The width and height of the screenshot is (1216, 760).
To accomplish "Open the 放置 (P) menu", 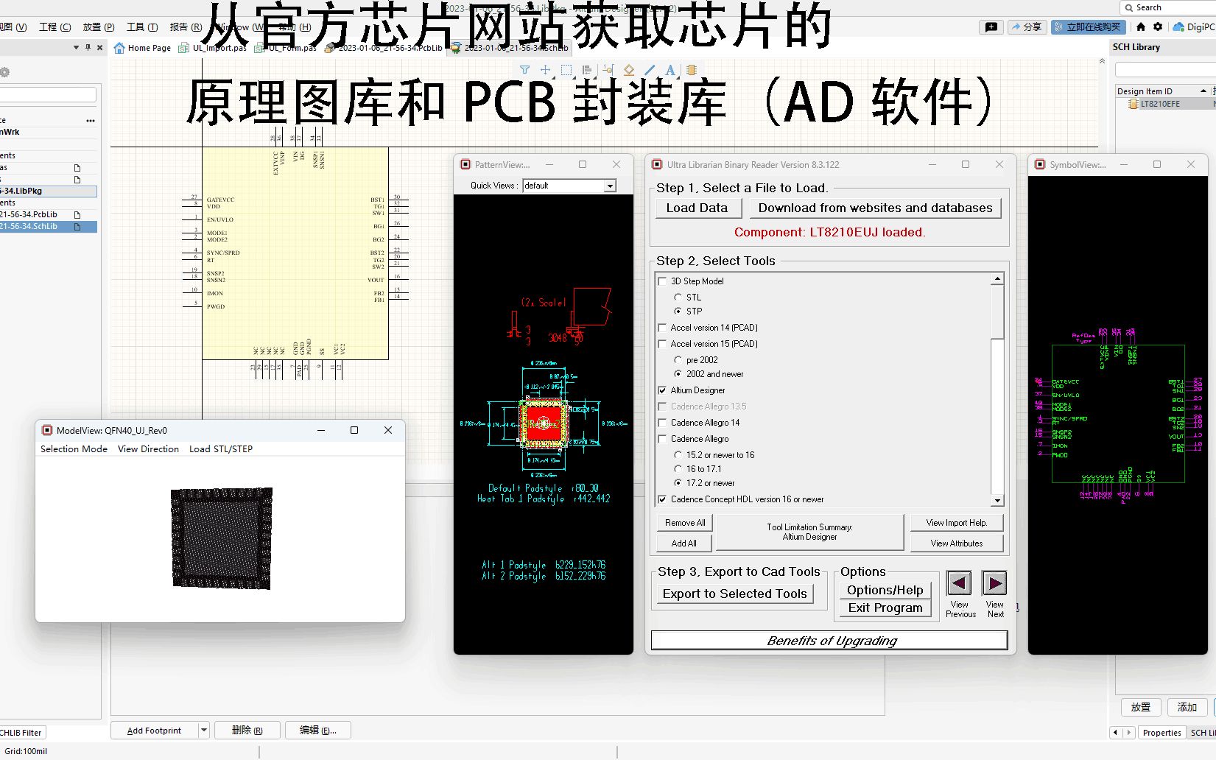I will pos(99,27).
